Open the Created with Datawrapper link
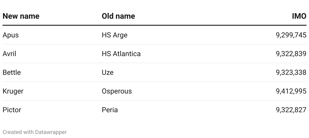The height and width of the screenshot is (138, 309). (x=35, y=132)
